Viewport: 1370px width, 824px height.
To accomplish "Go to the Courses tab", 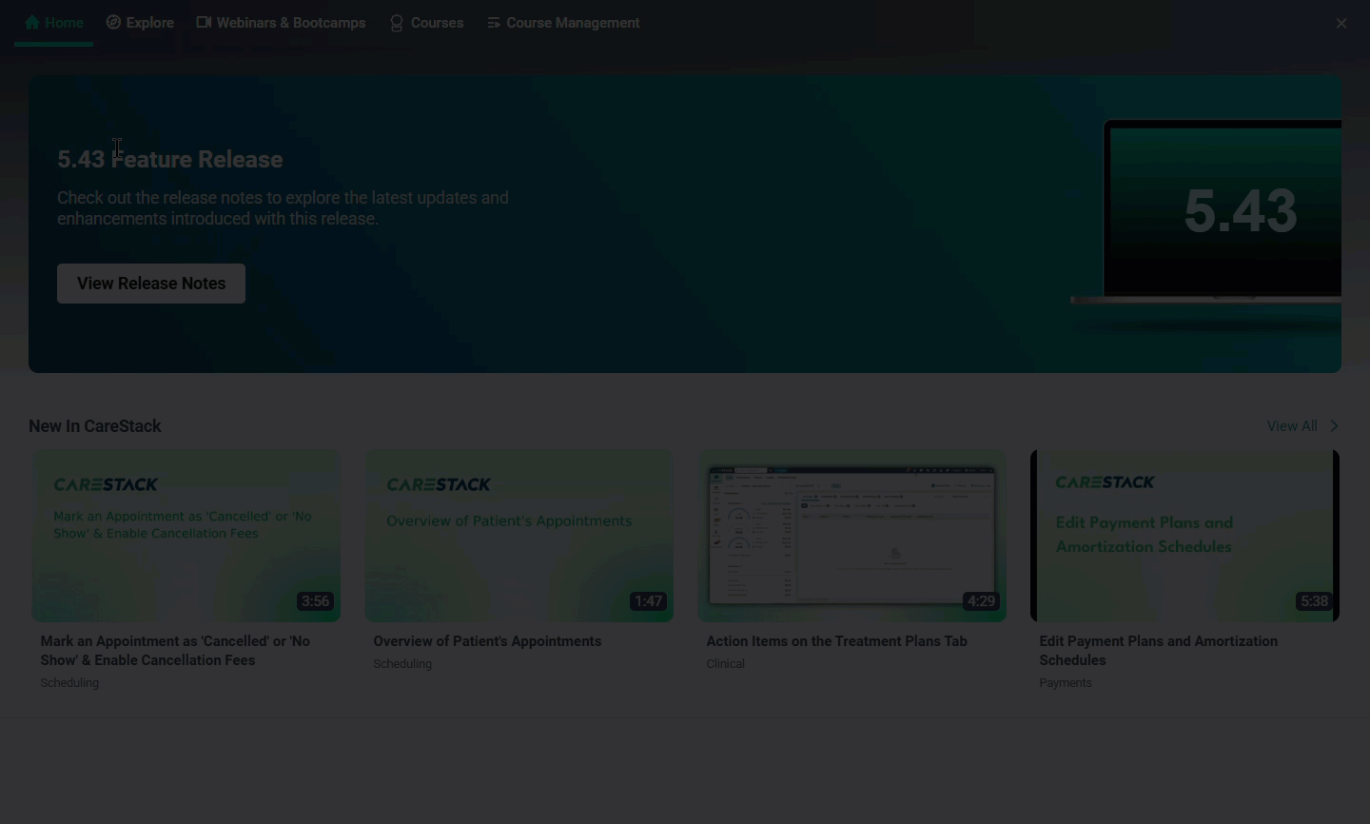I will [427, 23].
